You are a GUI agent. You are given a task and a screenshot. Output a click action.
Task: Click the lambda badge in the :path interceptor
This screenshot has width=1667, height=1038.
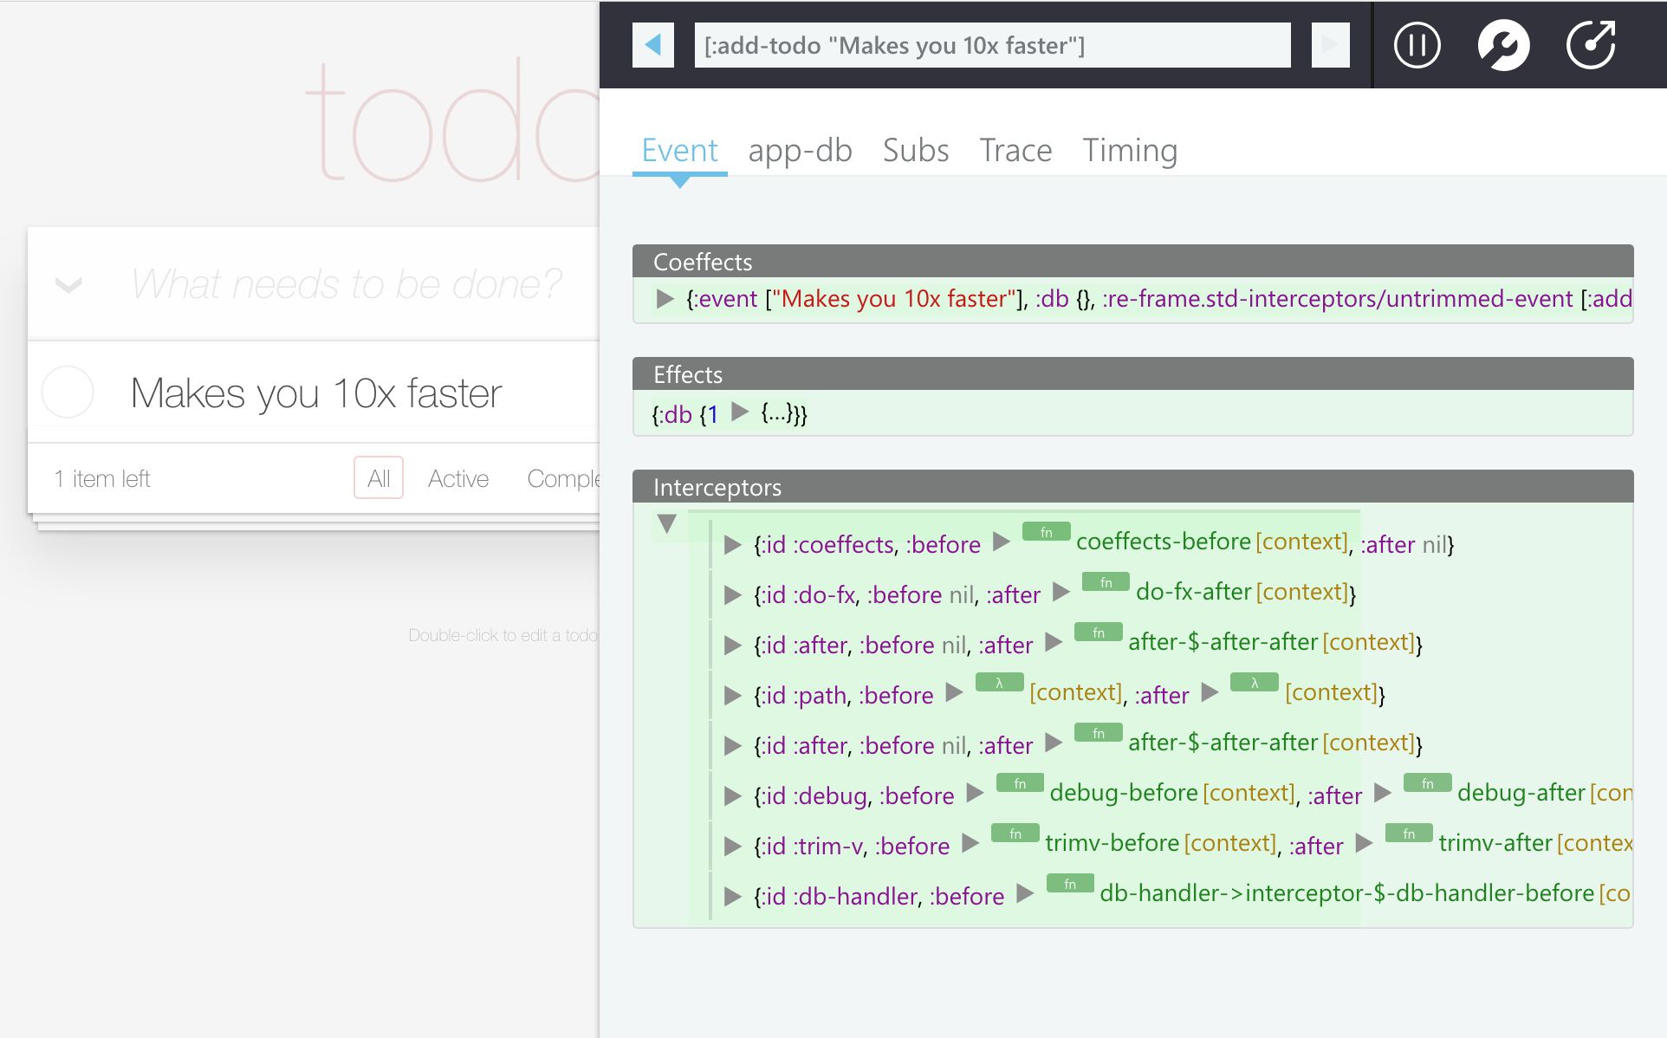(999, 683)
